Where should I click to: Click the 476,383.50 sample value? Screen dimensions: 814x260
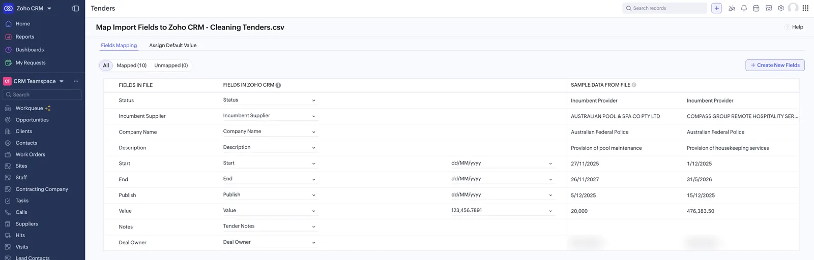click(x=700, y=211)
